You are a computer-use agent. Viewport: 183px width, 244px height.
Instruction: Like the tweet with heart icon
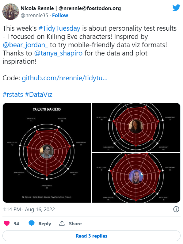click(7, 223)
